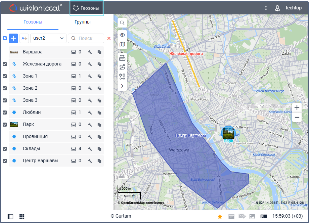The width and height of the screenshot is (309, 223).
Task: Uncheck the Железная дорога geofence checkbox
Action: coord(5,64)
